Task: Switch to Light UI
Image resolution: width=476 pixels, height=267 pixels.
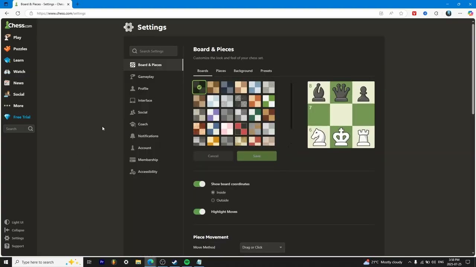Action: click(14, 222)
